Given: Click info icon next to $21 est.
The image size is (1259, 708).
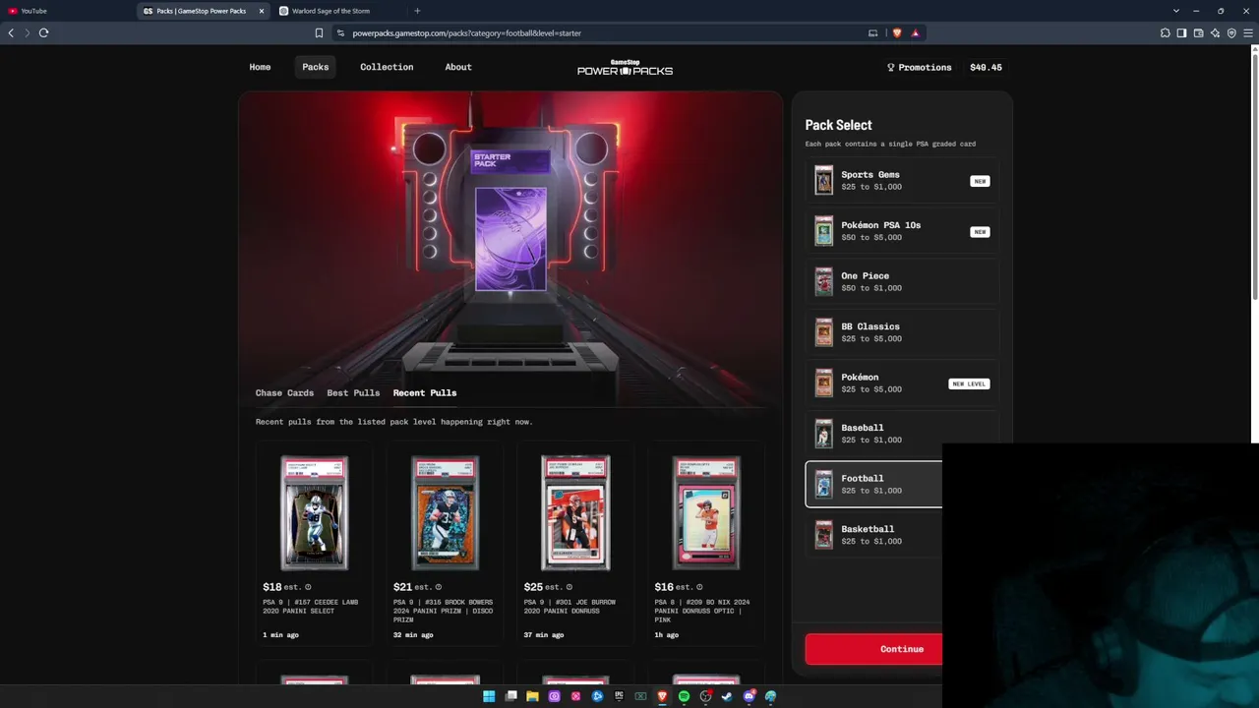Looking at the screenshot, I should tap(439, 587).
